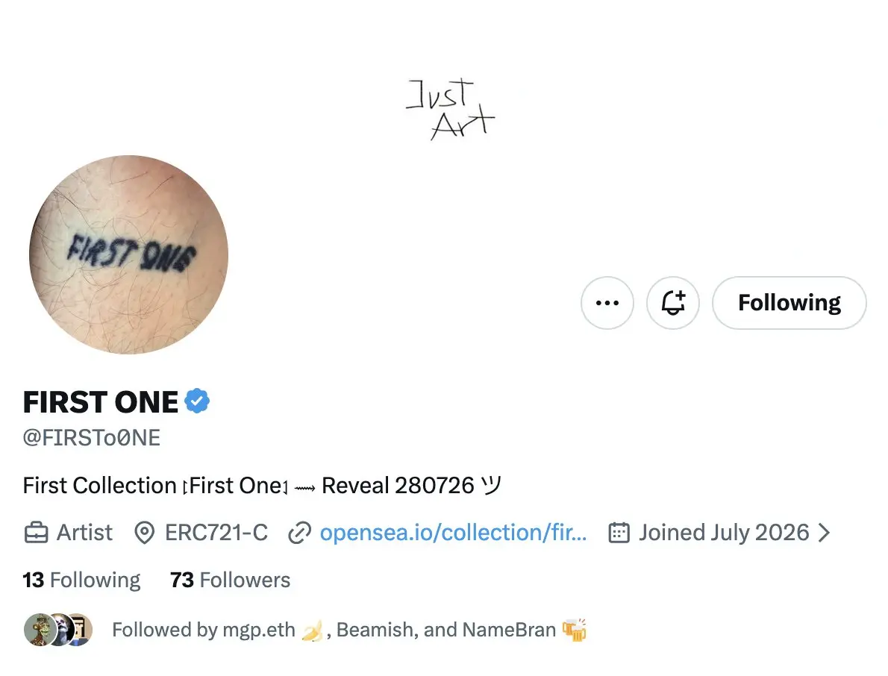Screen dimensions: 888x676
Task: Expand account details via Joined chevron
Action: pyautogui.click(x=825, y=533)
